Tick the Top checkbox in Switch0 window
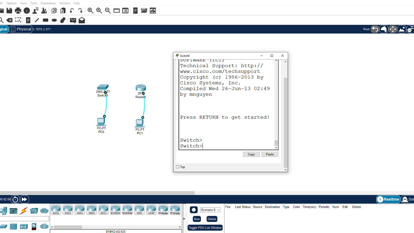 point(178,167)
